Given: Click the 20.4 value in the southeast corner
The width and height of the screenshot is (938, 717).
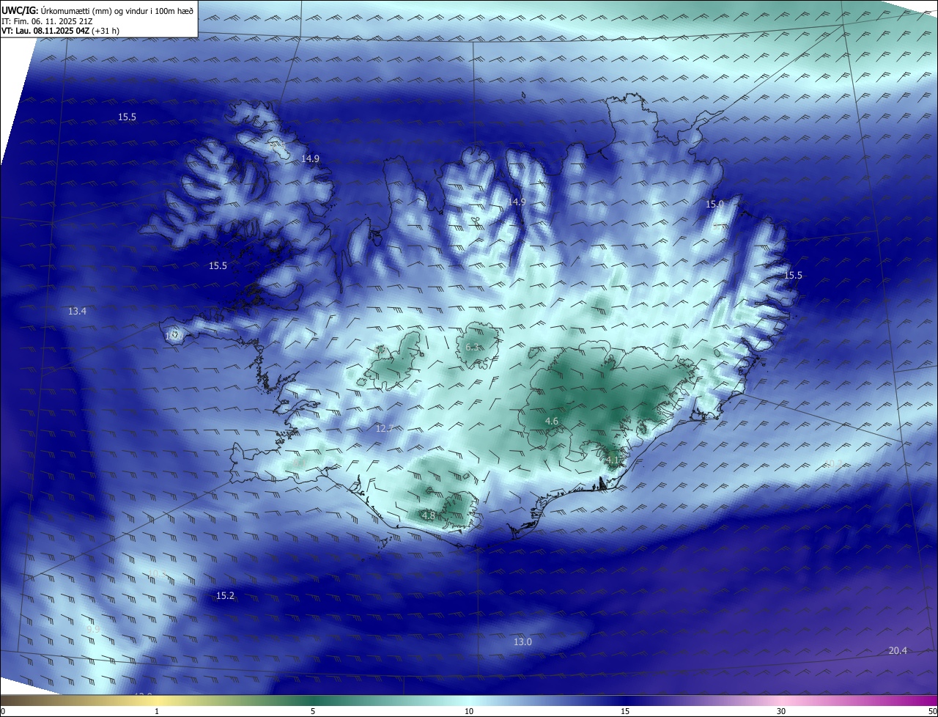Looking at the screenshot, I should click(x=898, y=651).
